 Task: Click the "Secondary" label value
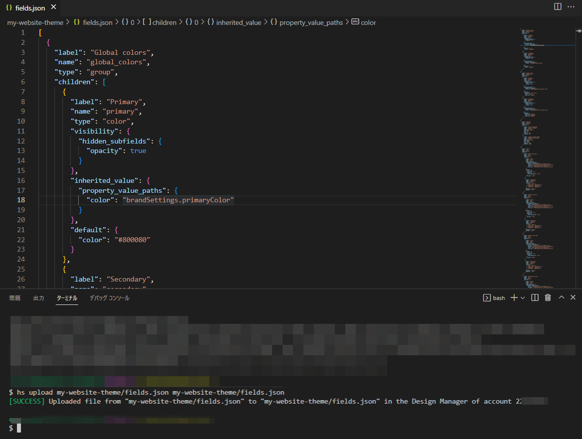click(x=128, y=279)
